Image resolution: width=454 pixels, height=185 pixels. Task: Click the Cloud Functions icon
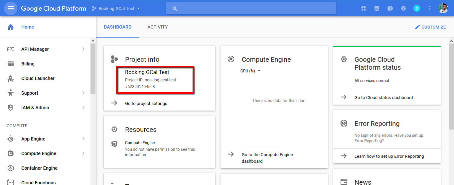point(11,182)
